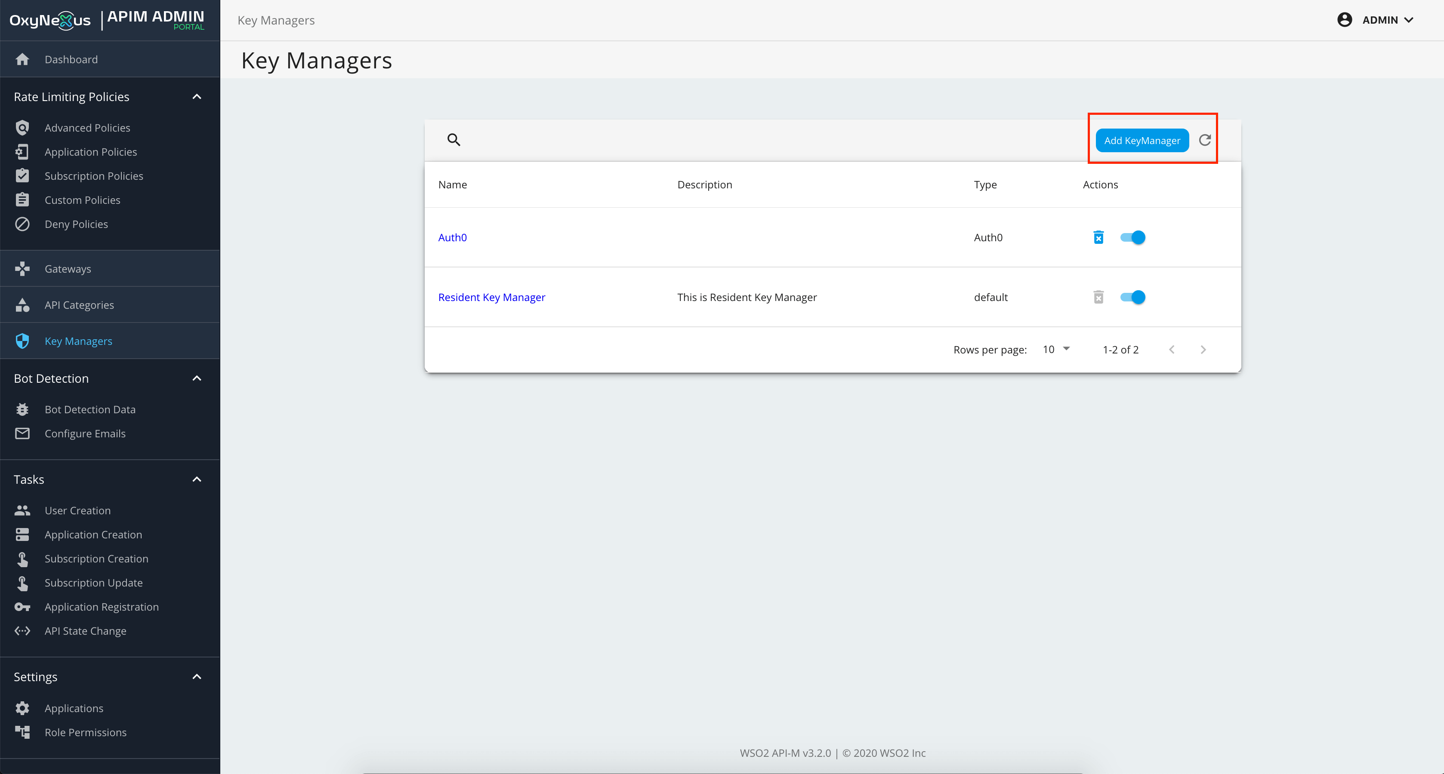
Task: Open Bot Detection Data page
Action: tap(89, 409)
